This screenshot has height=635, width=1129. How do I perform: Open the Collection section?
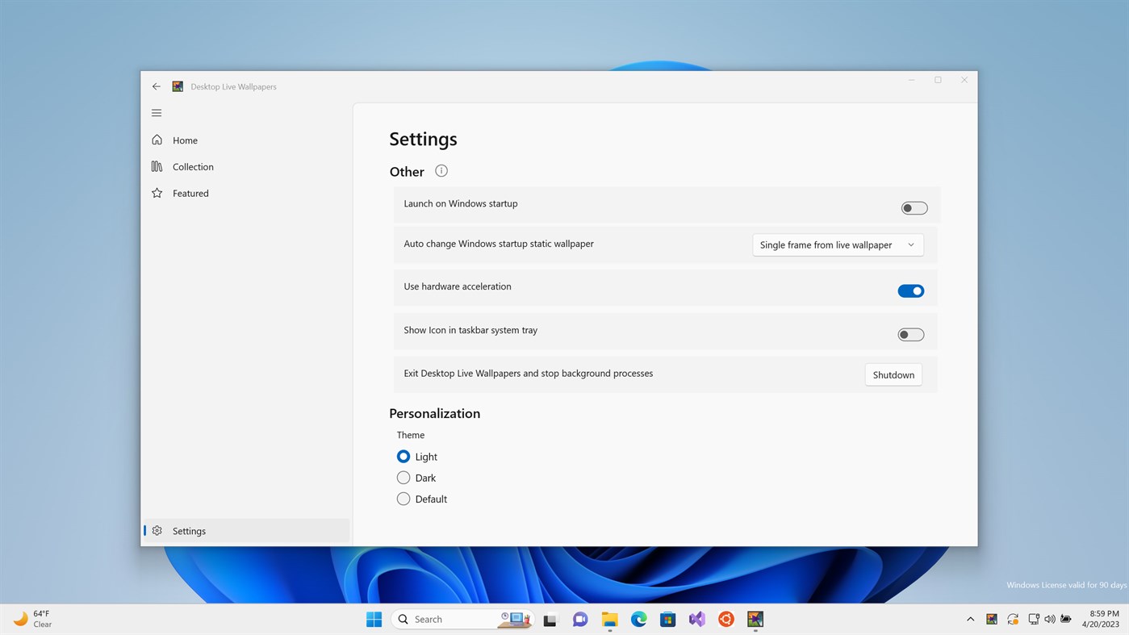click(x=192, y=166)
